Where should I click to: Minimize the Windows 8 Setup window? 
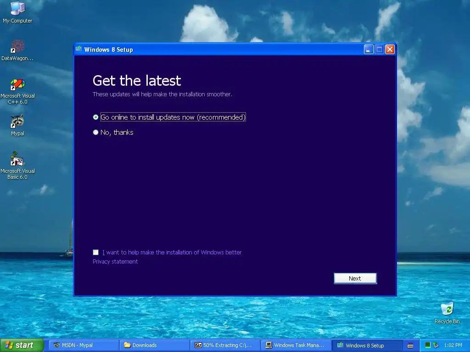(x=369, y=49)
